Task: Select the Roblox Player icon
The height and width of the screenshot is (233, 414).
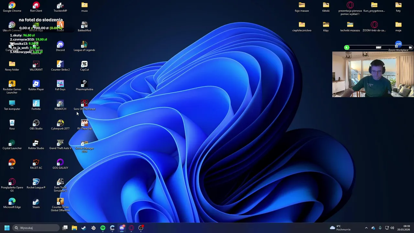Action: coord(36,86)
